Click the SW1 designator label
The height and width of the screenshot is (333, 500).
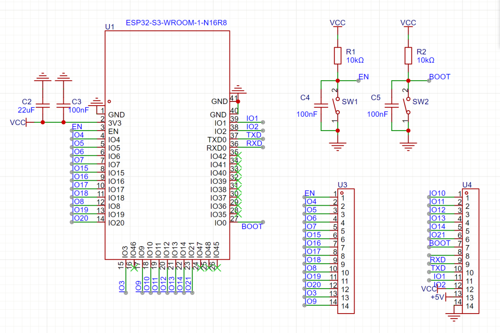350,102
